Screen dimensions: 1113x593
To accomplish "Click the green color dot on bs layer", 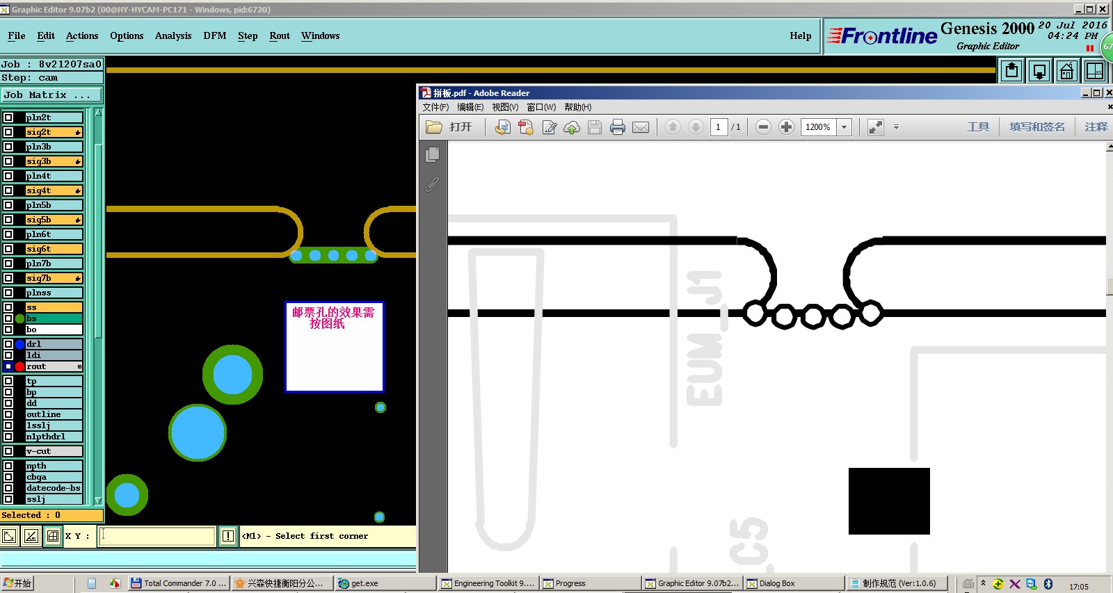I will click(x=20, y=318).
